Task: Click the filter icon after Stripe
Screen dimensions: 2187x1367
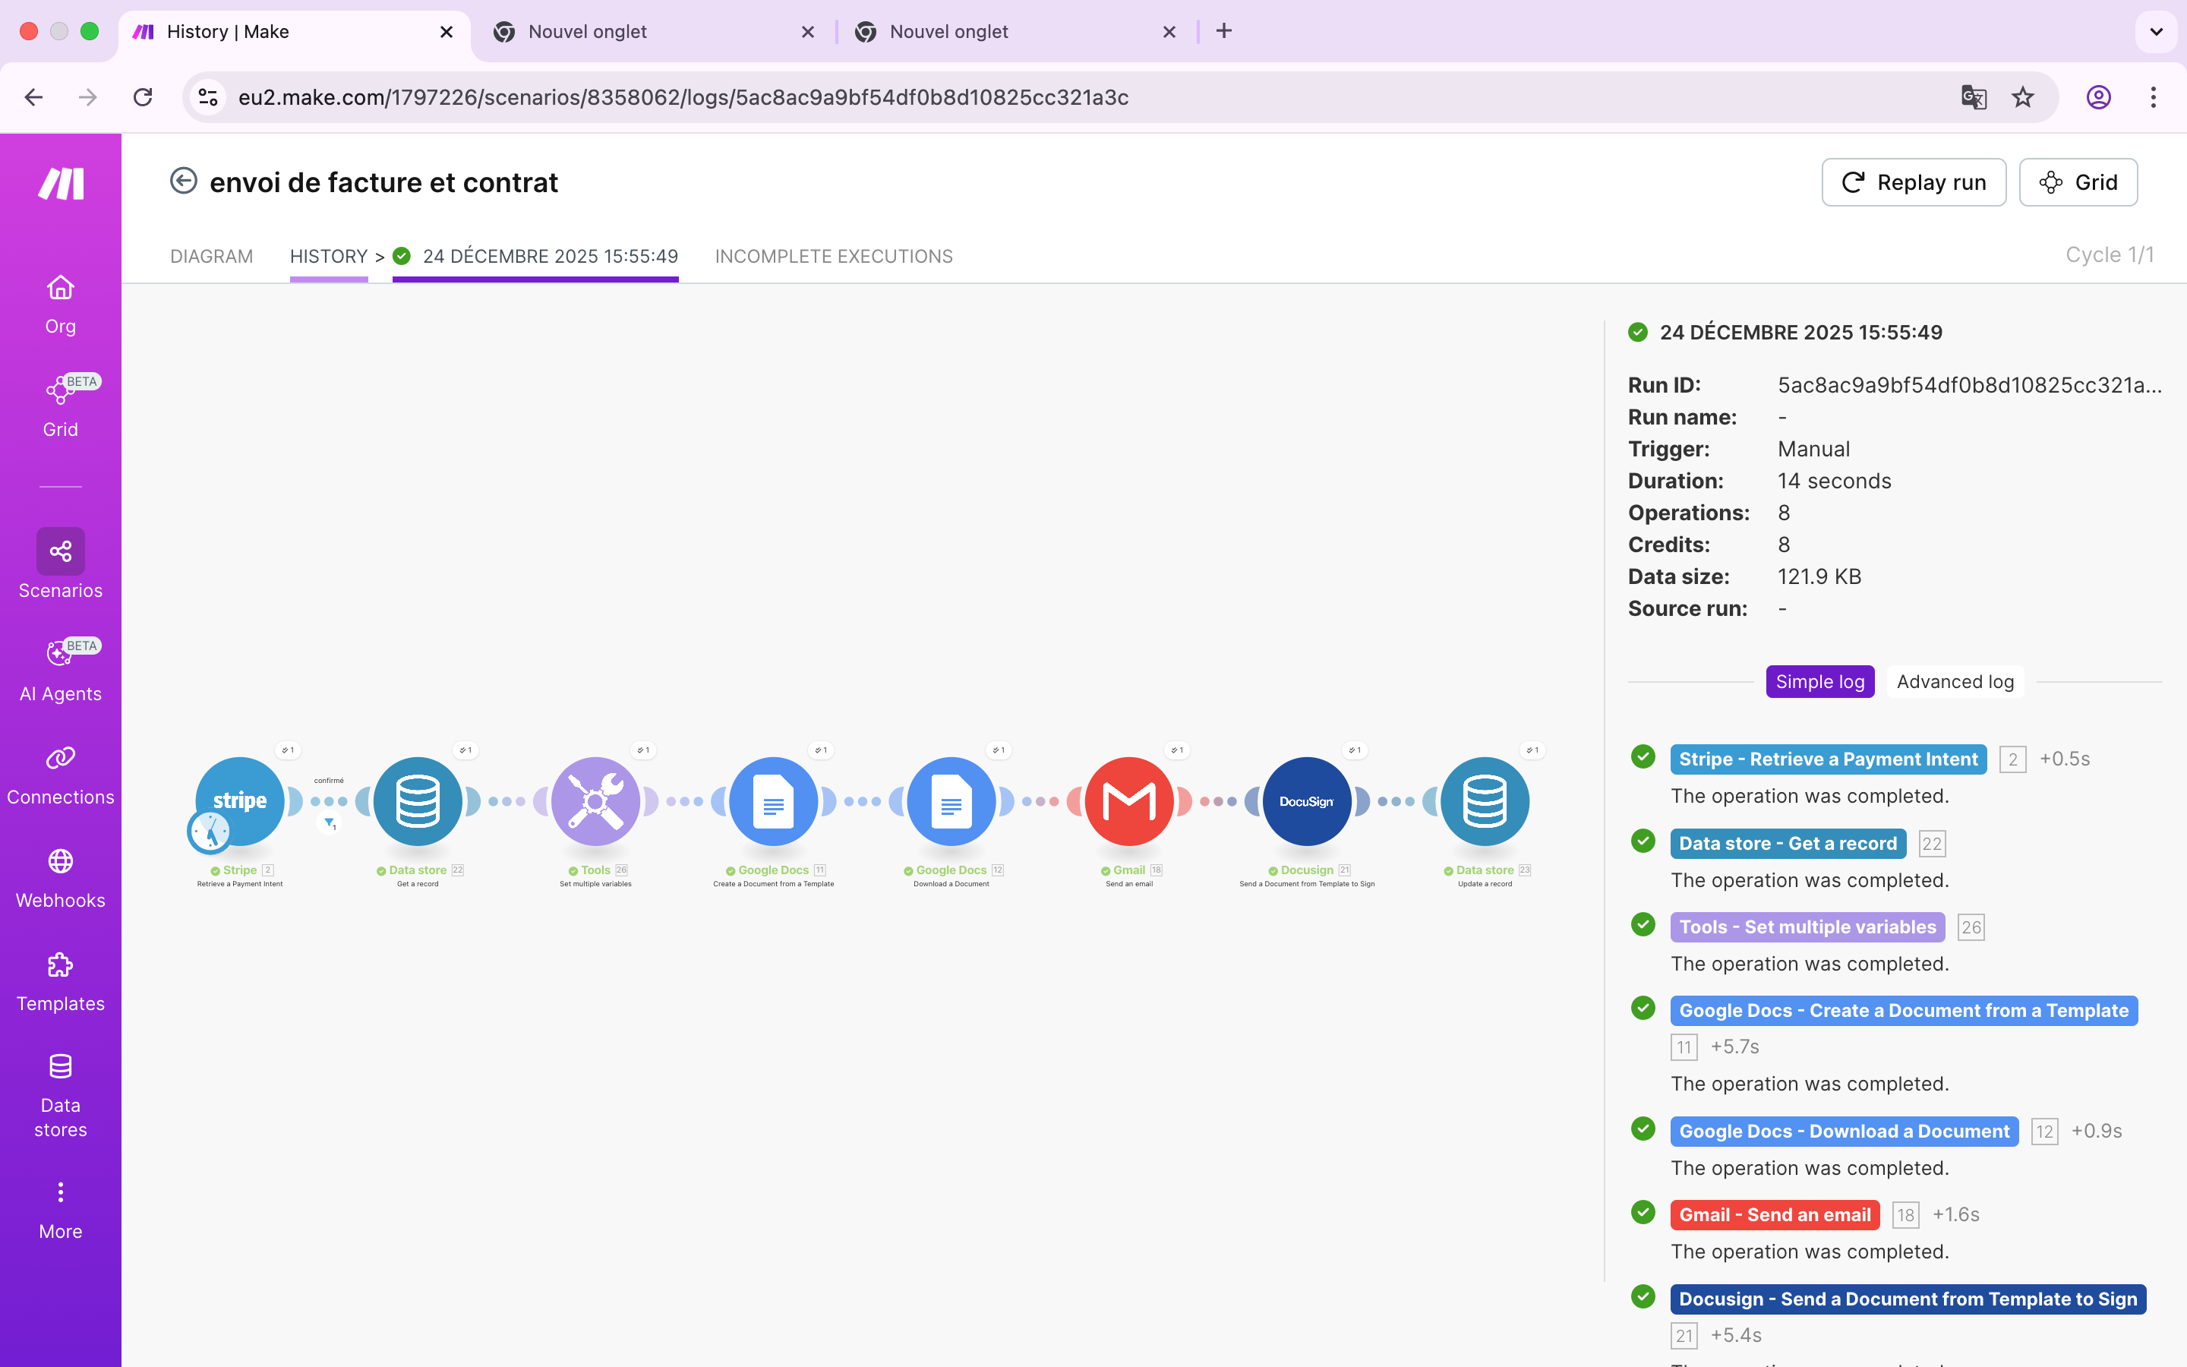Action: tap(330, 822)
